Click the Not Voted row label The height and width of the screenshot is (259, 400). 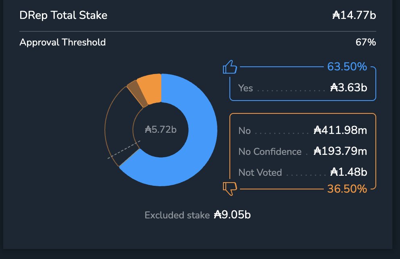[260, 173]
